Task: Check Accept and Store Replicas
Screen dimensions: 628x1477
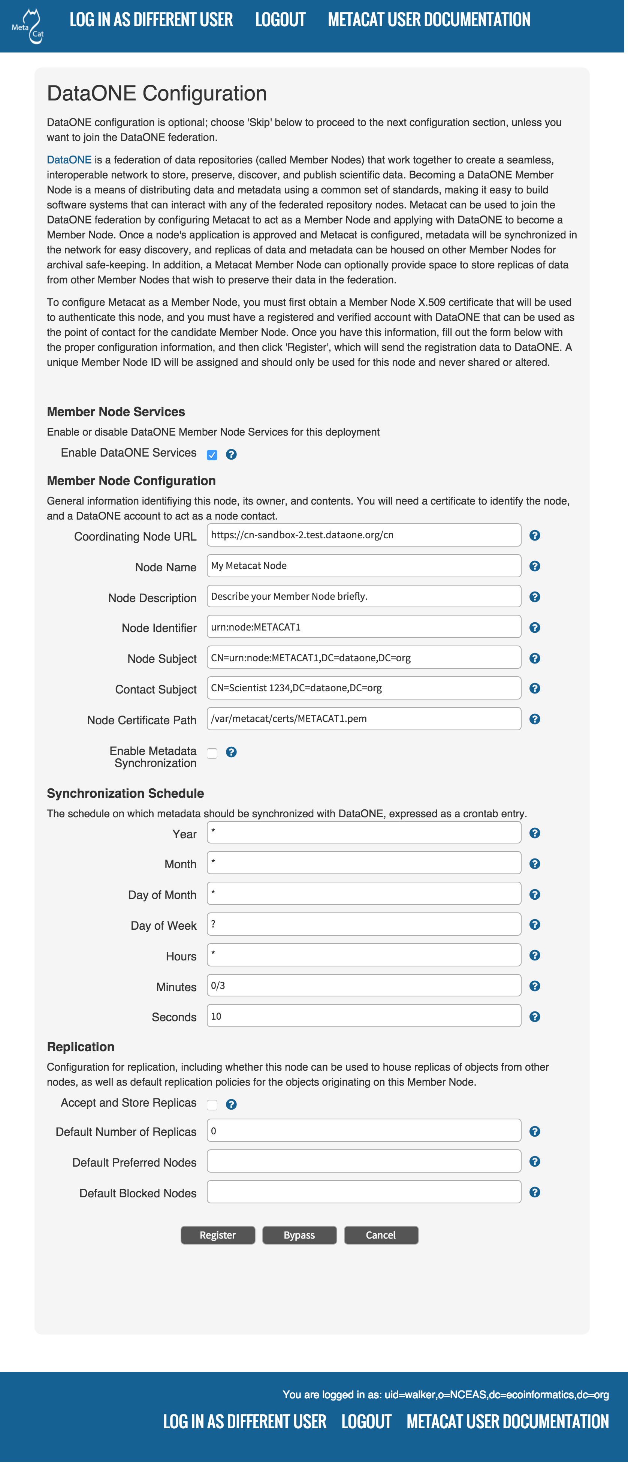Action: (212, 1105)
